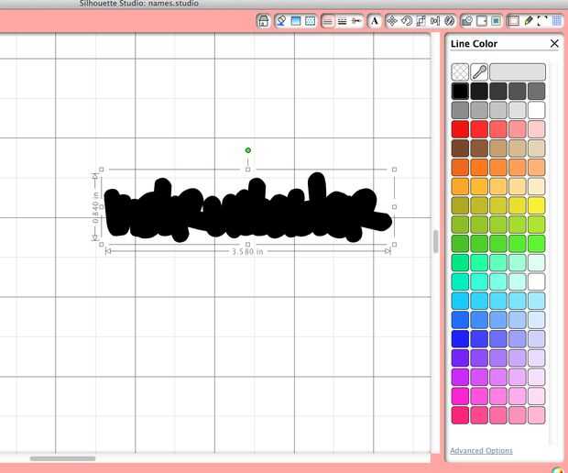This screenshot has height=473, width=568.
Task: Pick a color with the eyedropper tool
Action: tap(479, 71)
